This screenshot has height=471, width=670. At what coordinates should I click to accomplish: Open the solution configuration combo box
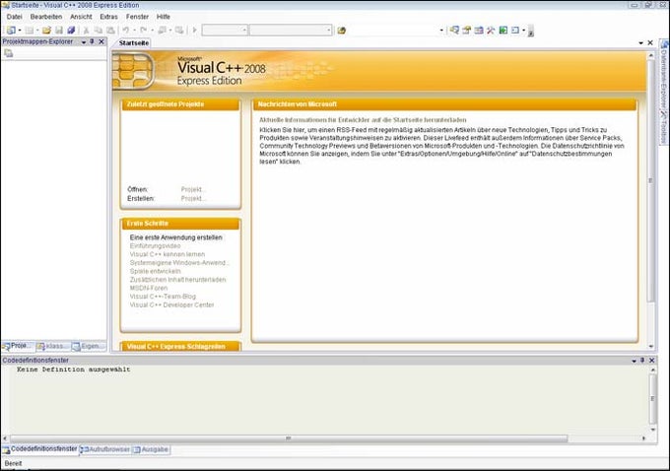226,30
